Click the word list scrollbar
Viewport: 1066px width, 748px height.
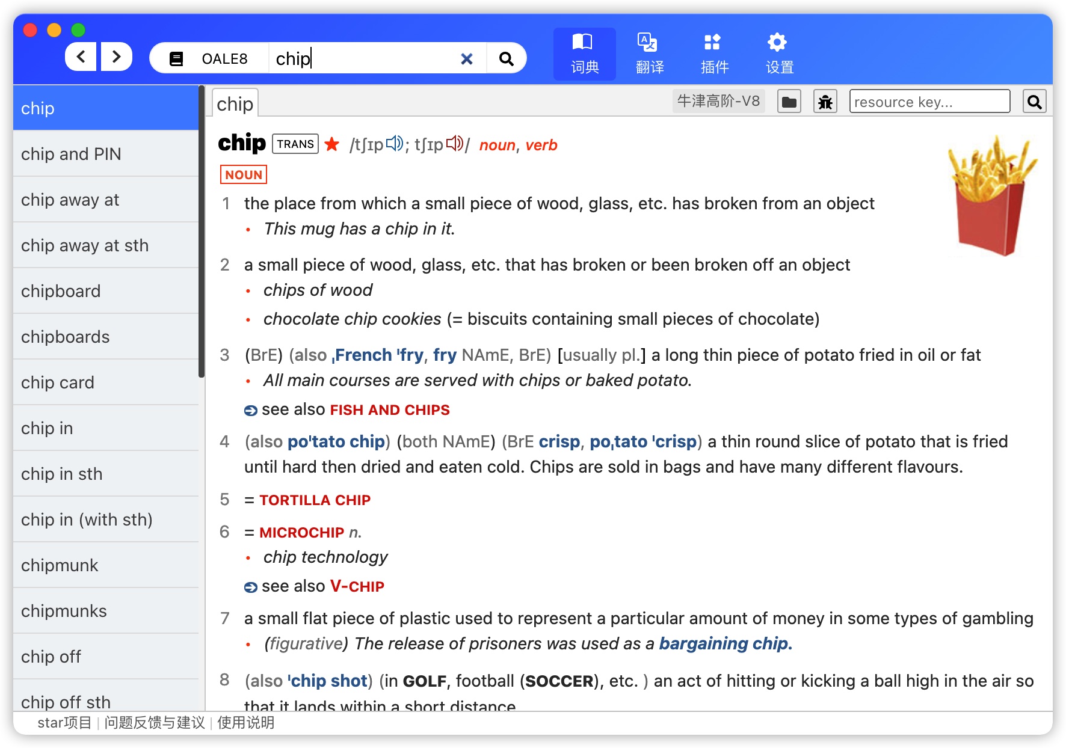(x=202, y=232)
